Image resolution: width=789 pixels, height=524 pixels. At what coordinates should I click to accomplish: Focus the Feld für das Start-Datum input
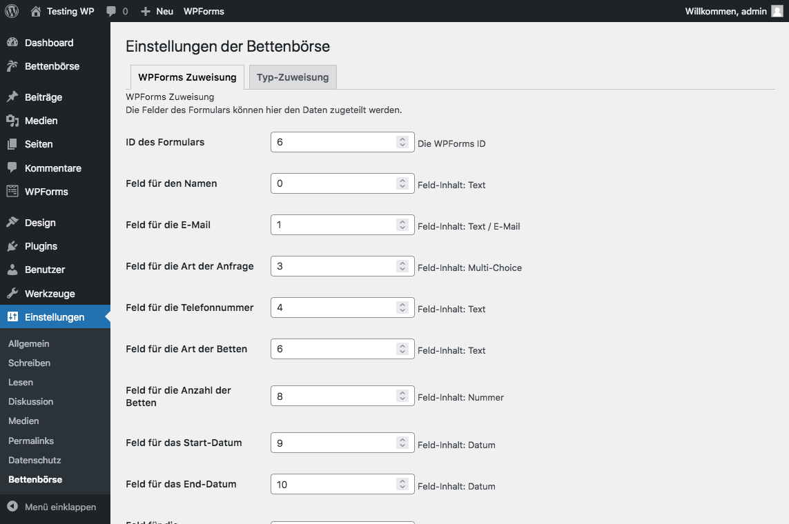click(x=342, y=443)
